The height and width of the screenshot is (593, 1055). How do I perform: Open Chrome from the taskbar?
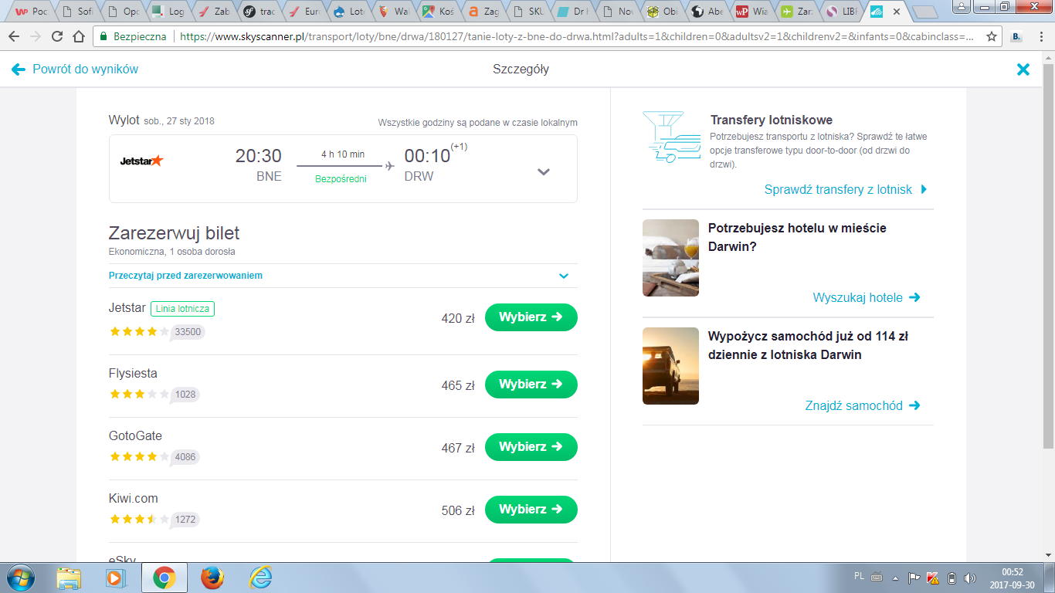(164, 578)
